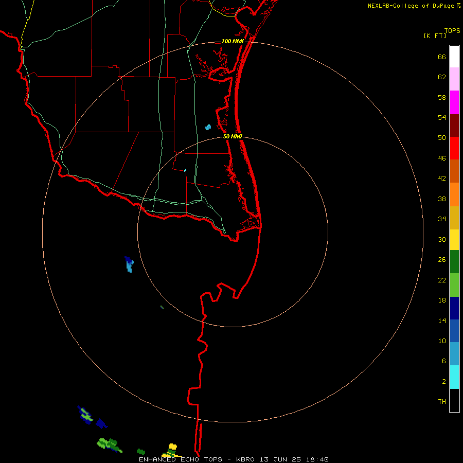Click the light blue 14 kft swatch
The width and height of the screenshot is (463, 463).
pyautogui.click(x=454, y=353)
